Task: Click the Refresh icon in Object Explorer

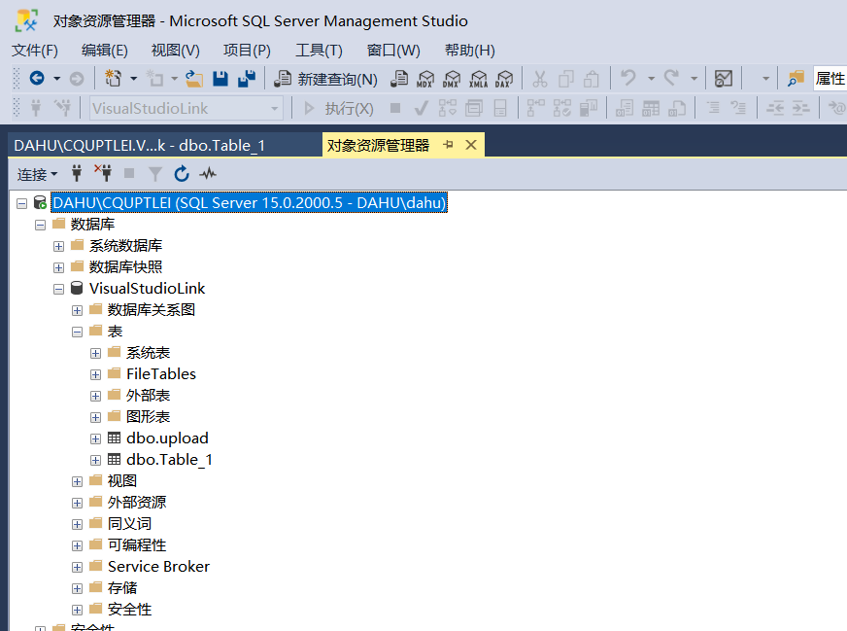Action: tap(182, 174)
